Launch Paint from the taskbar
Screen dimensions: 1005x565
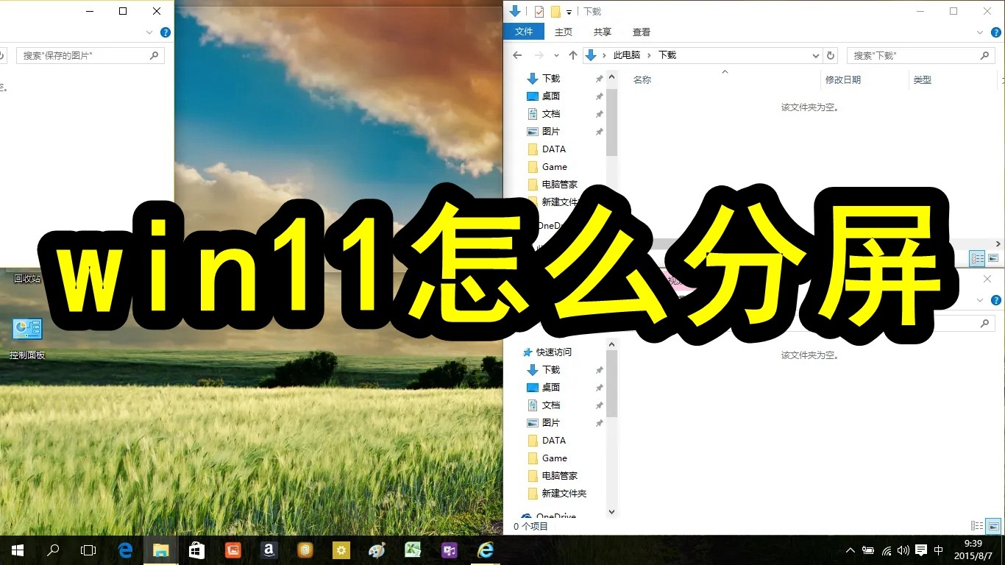377,550
